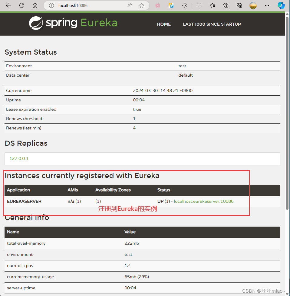Open the Copilot sidebar icon
Image resolution: width=290 pixels, height=296 pixels.
tap(281, 5)
